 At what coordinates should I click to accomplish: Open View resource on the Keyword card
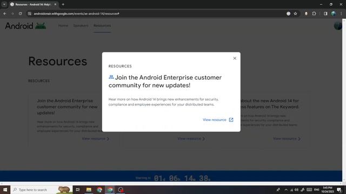tap(287, 139)
